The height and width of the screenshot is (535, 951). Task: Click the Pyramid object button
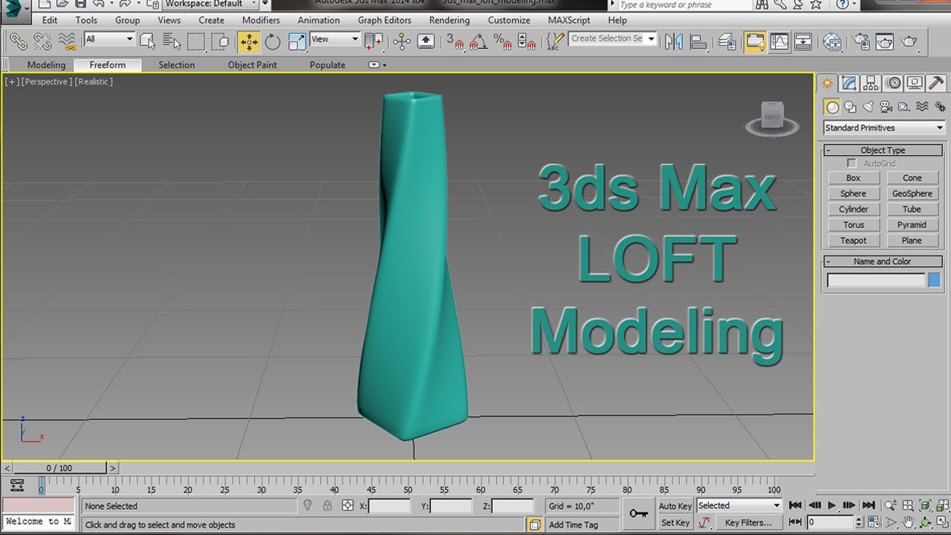click(x=912, y=224)
